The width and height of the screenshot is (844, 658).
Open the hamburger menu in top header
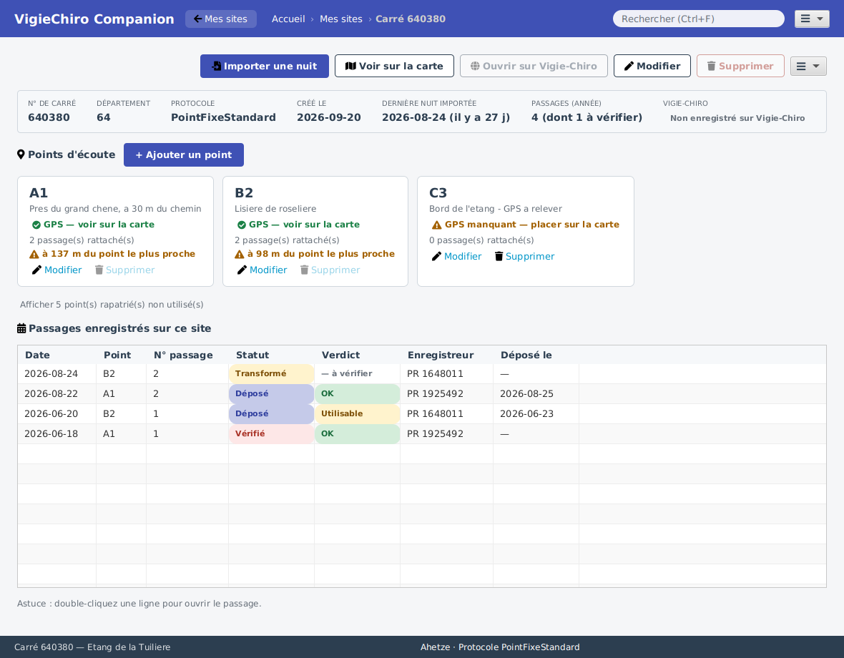pos(812,19)
